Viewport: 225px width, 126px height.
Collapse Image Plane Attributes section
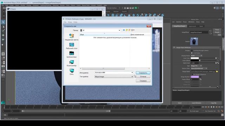174,48
